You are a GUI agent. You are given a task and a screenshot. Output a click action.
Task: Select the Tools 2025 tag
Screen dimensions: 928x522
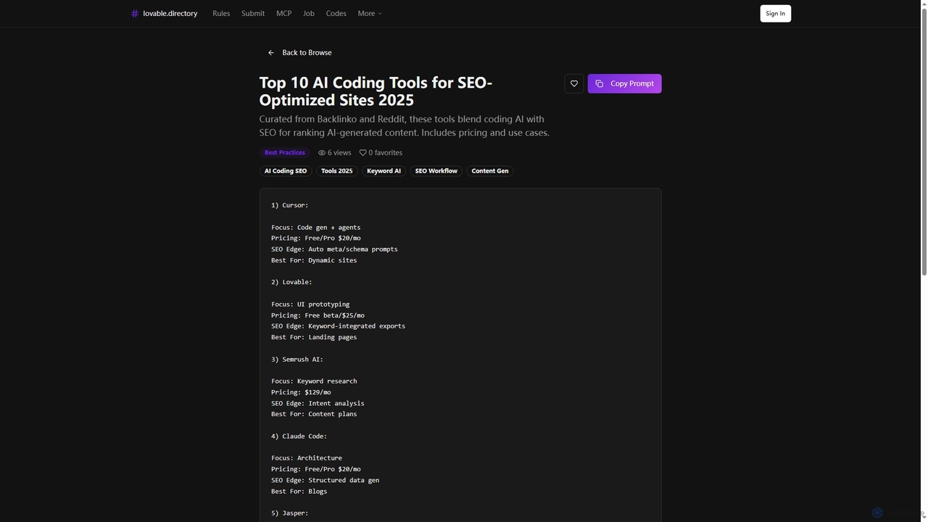point(337,171)
